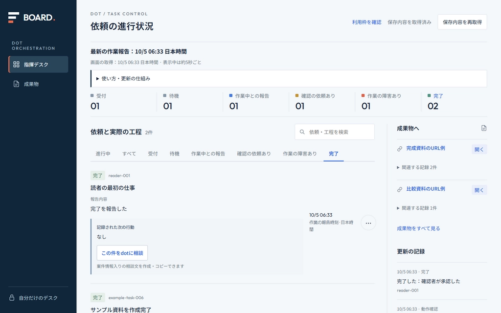The height and width of the screenshot is (313, 501).
Task: Show the 作業の障害あり tab
Action: tap(300, 154)
